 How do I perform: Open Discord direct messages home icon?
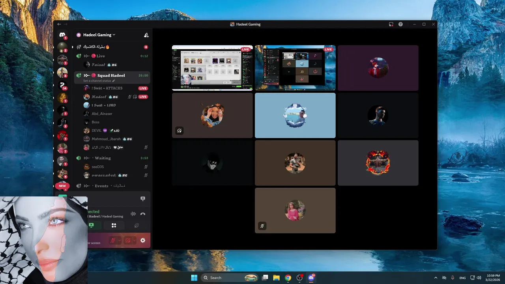(62, 35)
